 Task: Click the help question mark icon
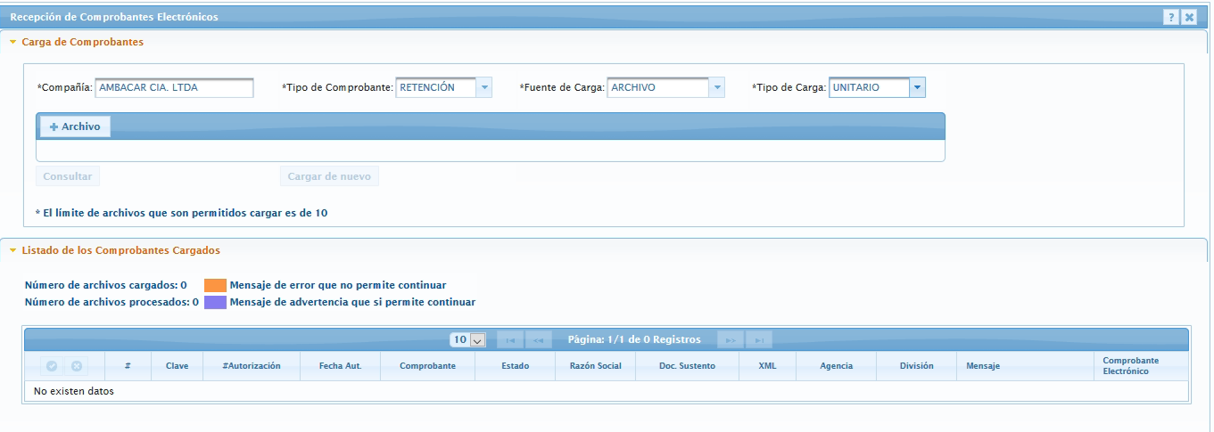(1171, 17)
